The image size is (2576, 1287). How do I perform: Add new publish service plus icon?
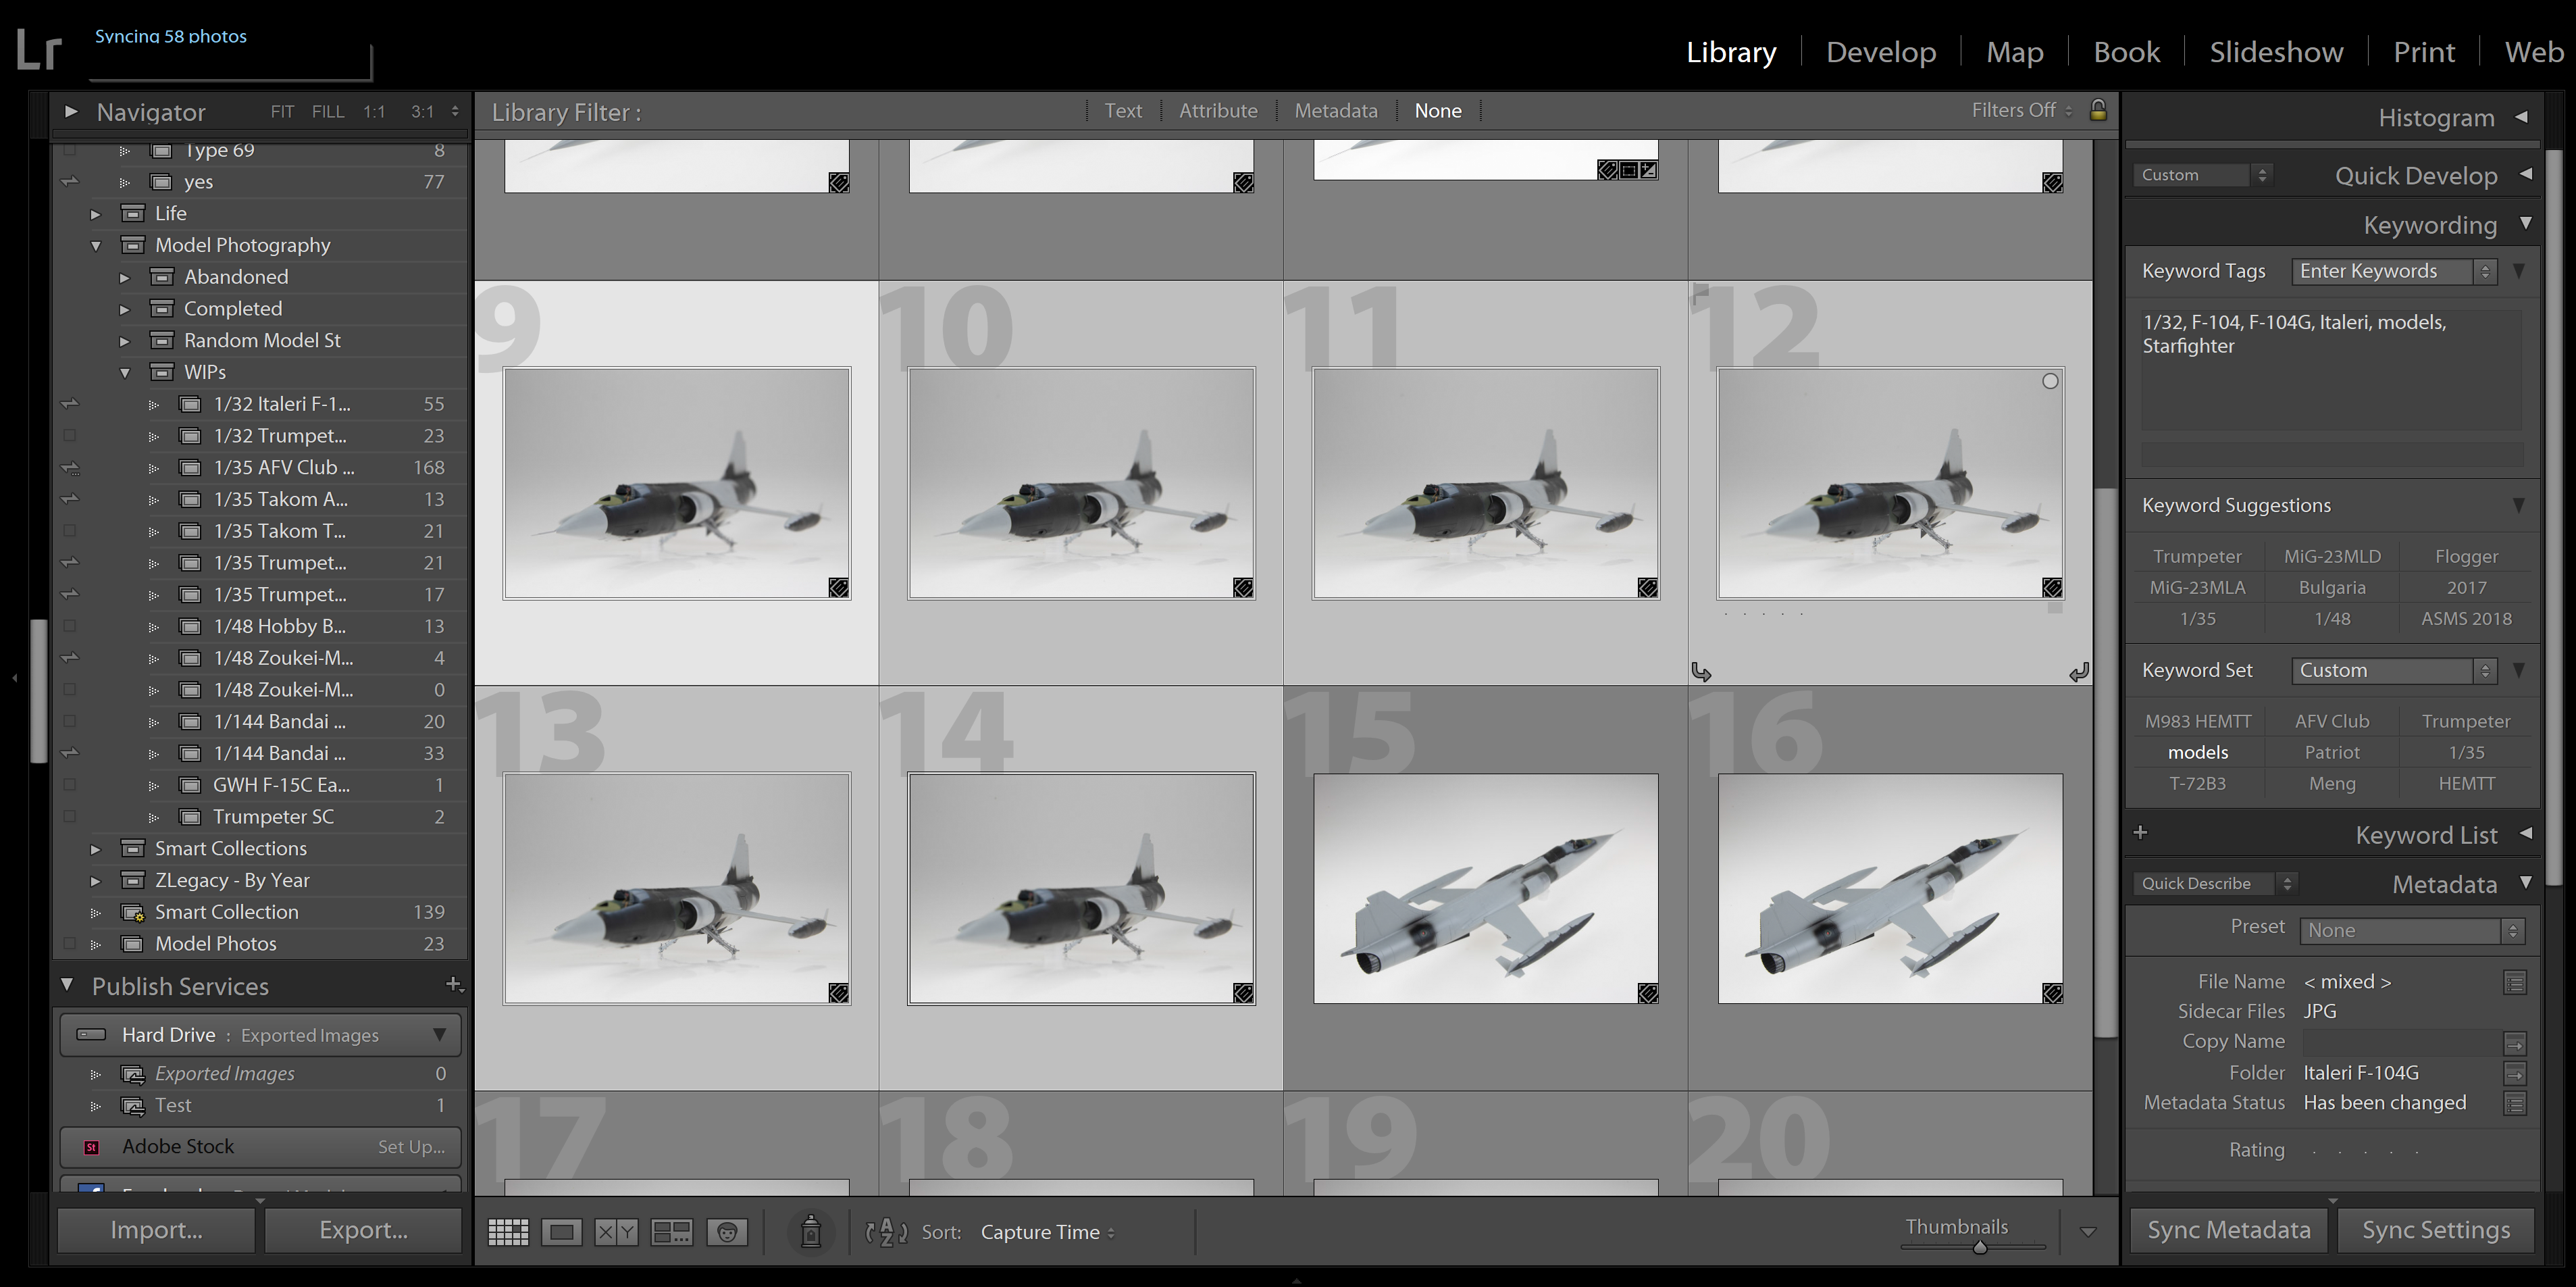click(453, 985)
